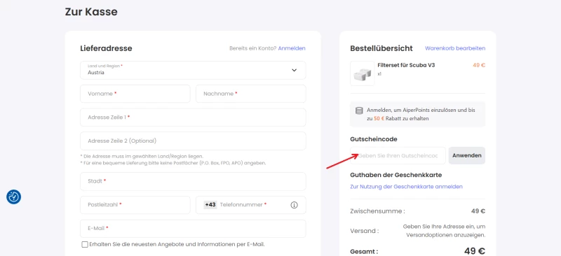Image resolution: width=561 pixels, height=256 pixels.
Task: Expand the Land und Region dropdown
Action: pyautogui.click(x=193, y=70)
